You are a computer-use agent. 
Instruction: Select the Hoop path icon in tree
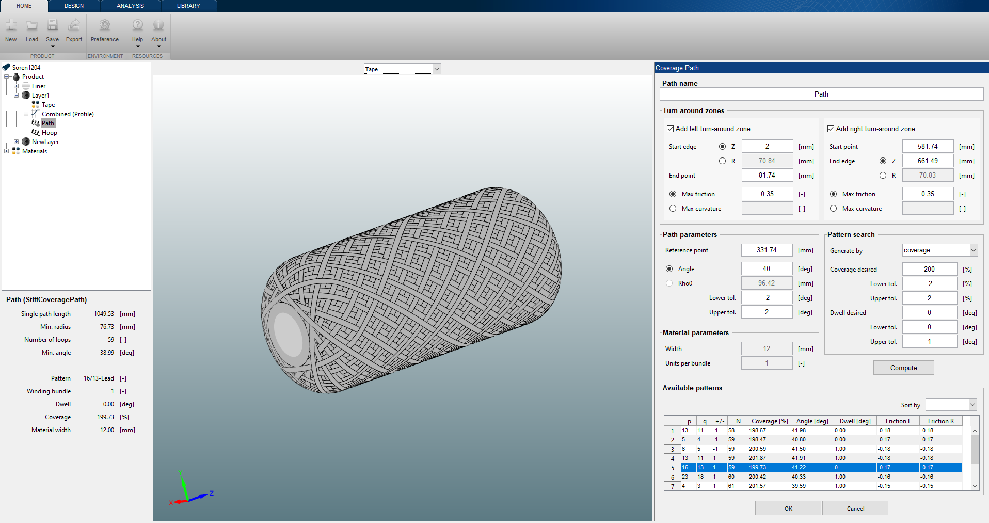point(35,133)
